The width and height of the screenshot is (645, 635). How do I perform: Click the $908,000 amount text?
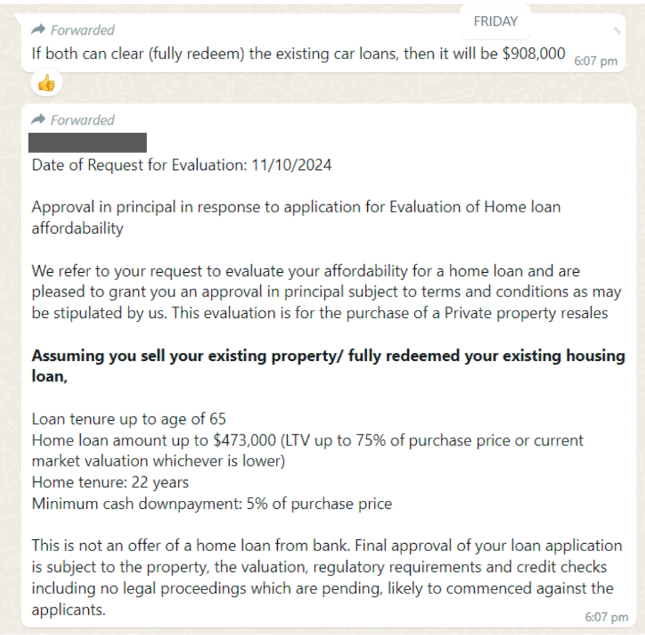tap(534, 53)
